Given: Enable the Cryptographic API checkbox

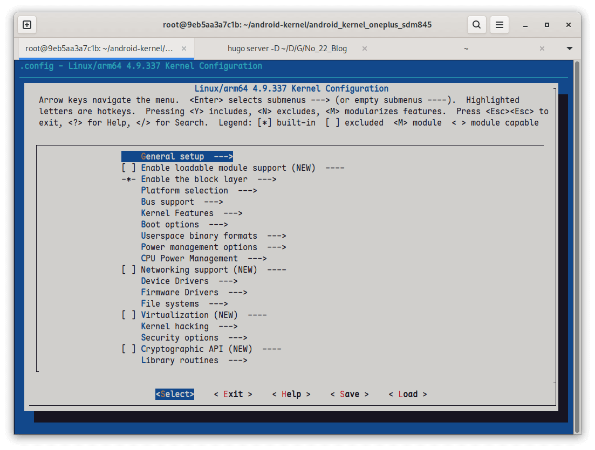Looking at the screenshot, I should (128, 349).
